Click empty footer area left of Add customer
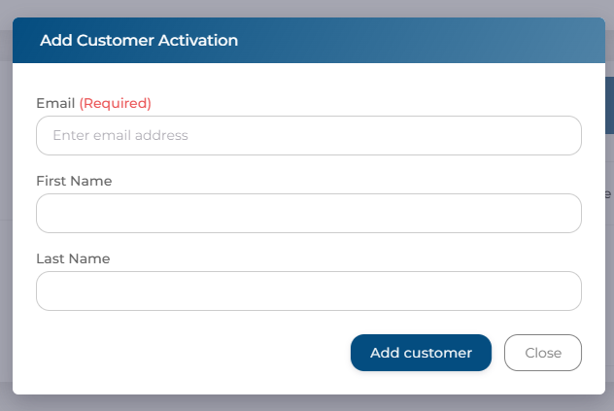Screen dimensions: 614x411 (185, 353)
